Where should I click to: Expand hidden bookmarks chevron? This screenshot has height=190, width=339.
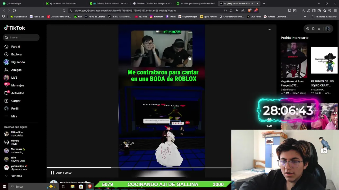coord(305,17)
